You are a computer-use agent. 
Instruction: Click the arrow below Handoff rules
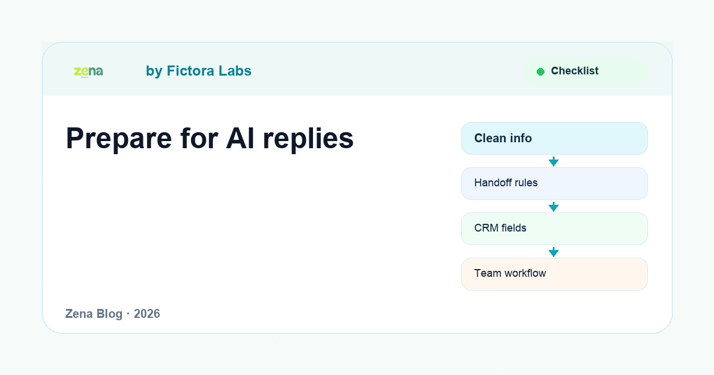[553, 207]
